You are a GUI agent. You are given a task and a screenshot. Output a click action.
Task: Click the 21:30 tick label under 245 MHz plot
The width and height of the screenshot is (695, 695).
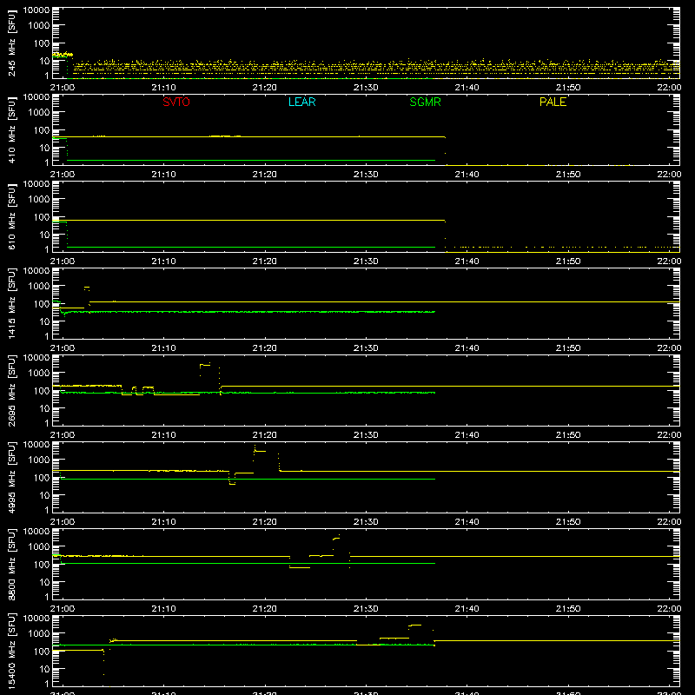pos(366,88)
